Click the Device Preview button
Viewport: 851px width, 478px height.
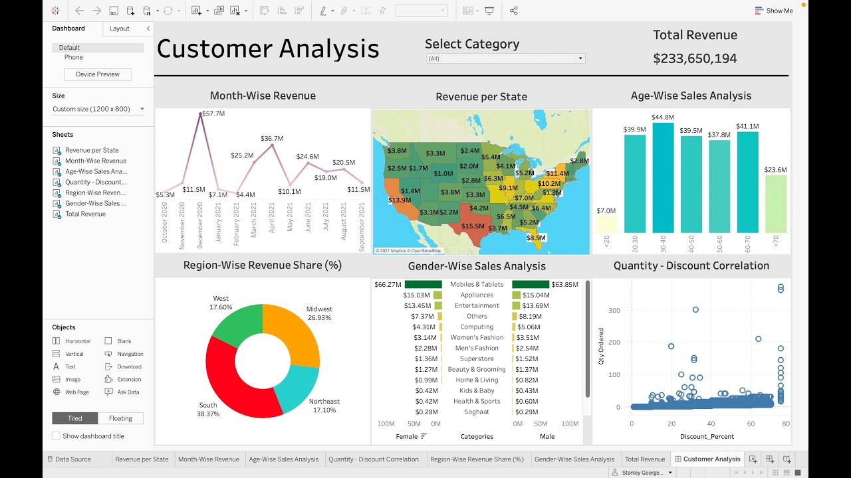point(97,74)
